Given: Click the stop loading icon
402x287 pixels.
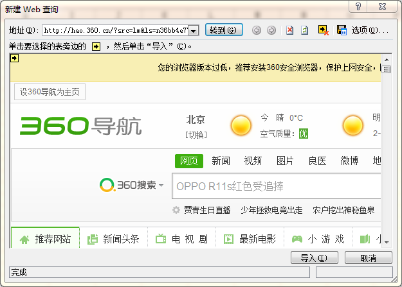Looking at the screenshot, I should [x=289, y=30].
